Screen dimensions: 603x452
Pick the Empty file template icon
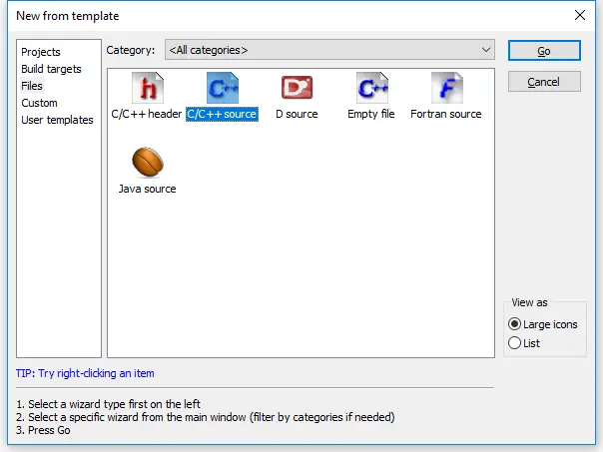pos(370,89)
